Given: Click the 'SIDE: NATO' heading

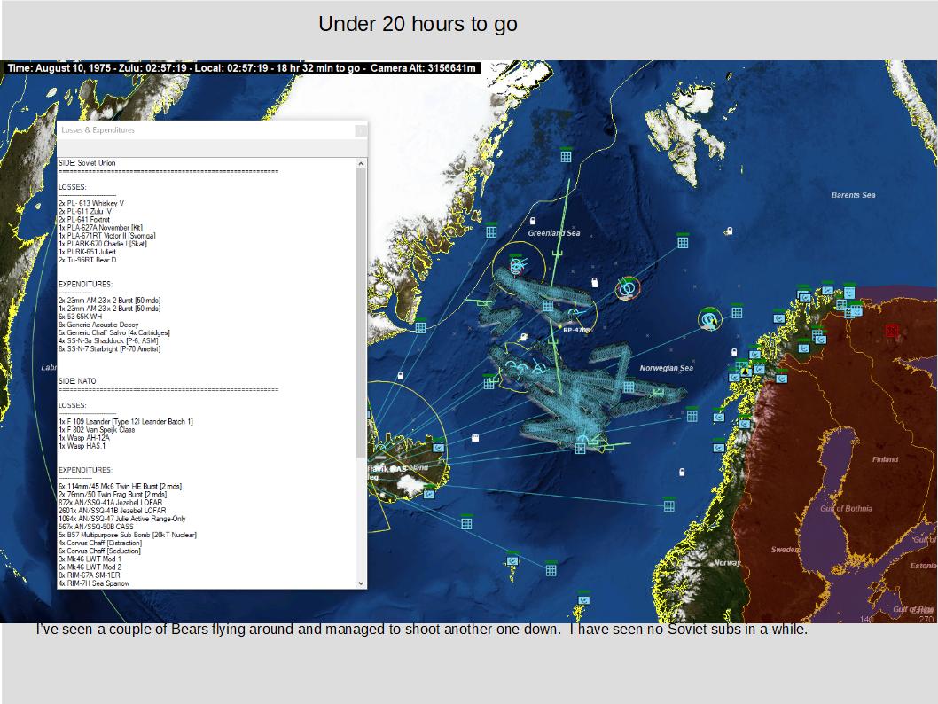Looking at the screenshot, I should [x=77, y=381].
